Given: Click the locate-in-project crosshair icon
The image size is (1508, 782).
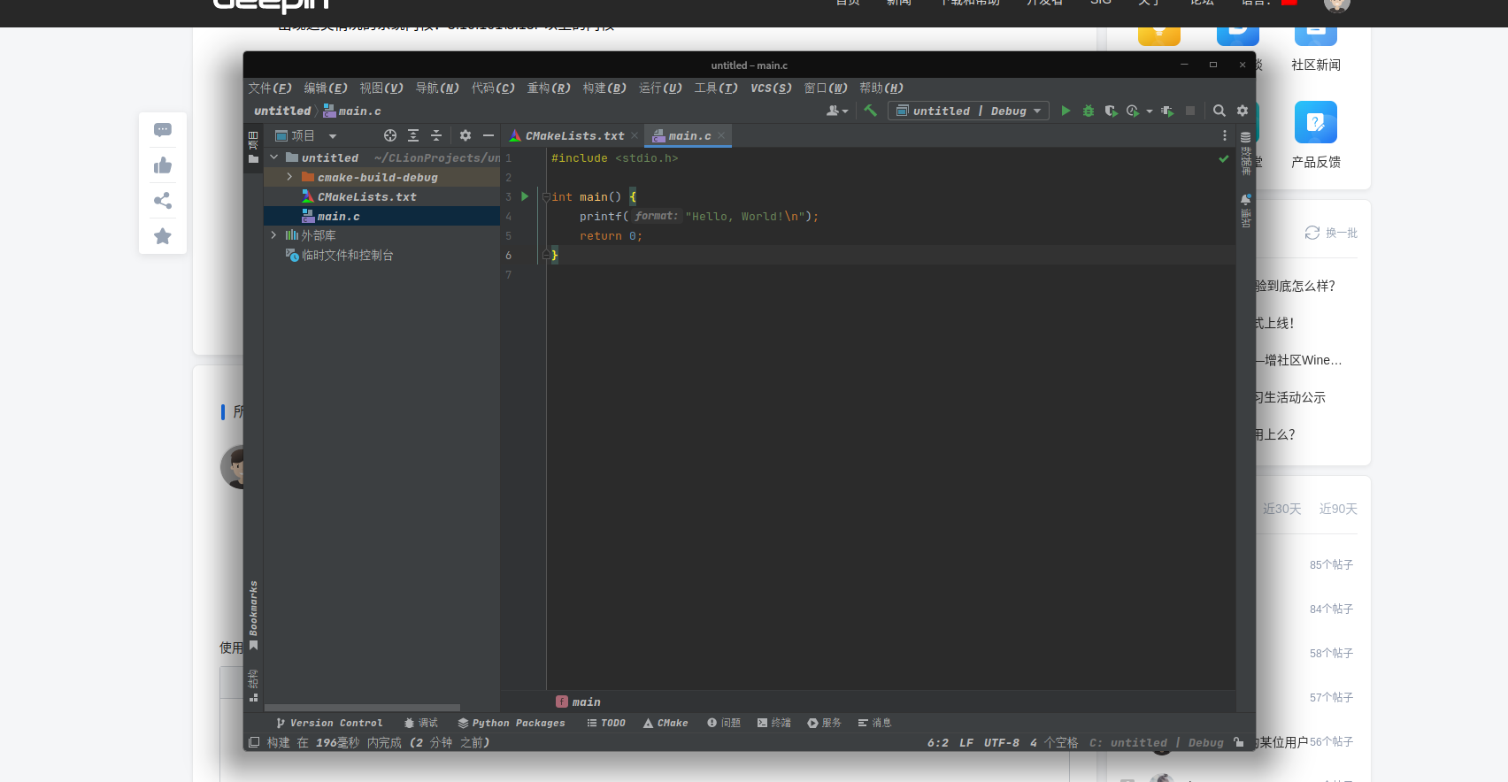Looking at the screenshot, I should coord(390,135).
